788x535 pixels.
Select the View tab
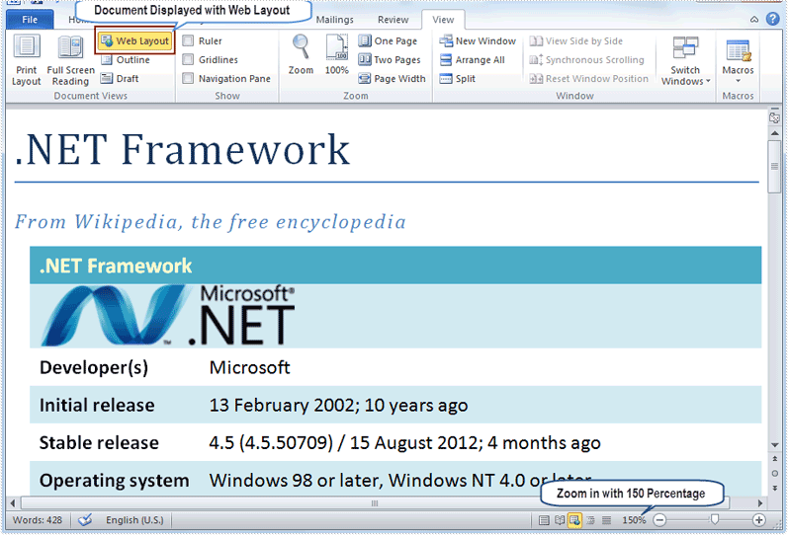(443, 20)
